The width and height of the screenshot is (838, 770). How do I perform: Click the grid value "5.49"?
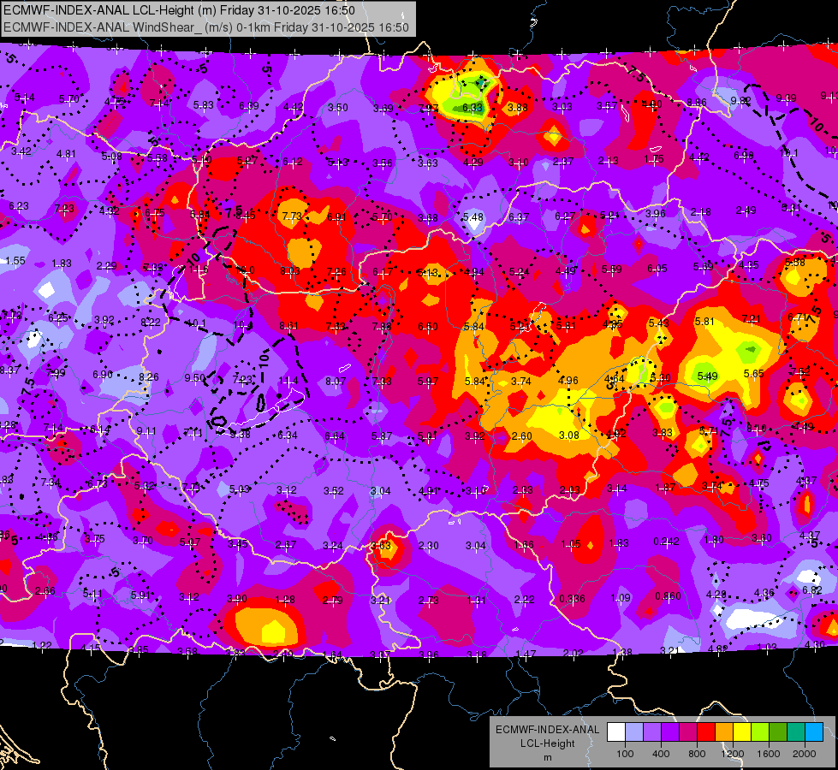click(x=707, y=376)
